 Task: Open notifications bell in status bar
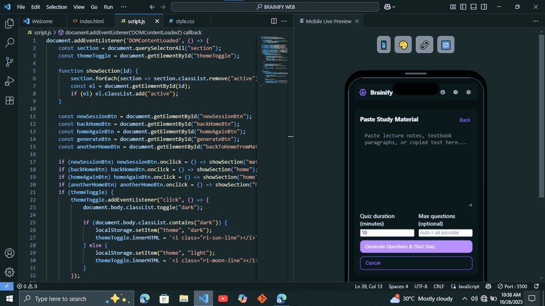click(536, 286)
